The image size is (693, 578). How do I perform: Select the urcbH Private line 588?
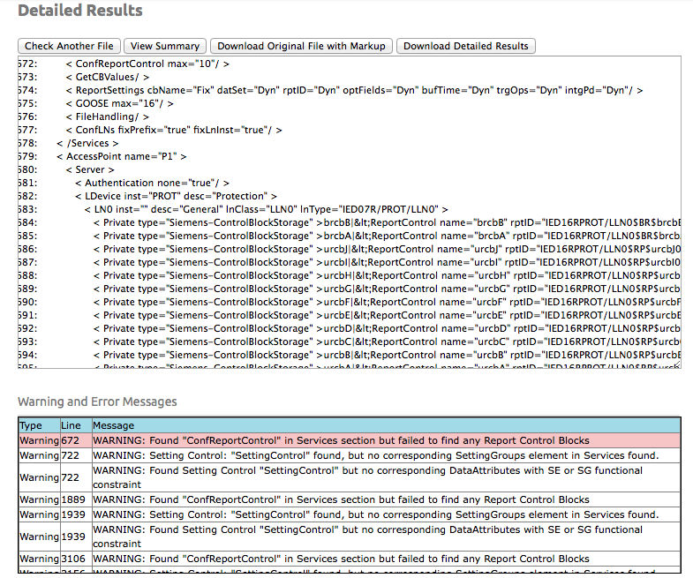388,275
